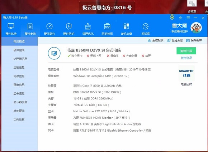This screenshot has height=152, width=208.
Task: Click the Nvidia GeForce RTX 2070 value
Action: coord(101,111)
